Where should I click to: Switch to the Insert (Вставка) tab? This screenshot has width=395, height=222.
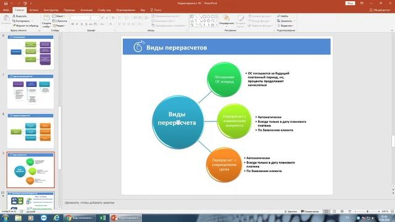point(34,10)
